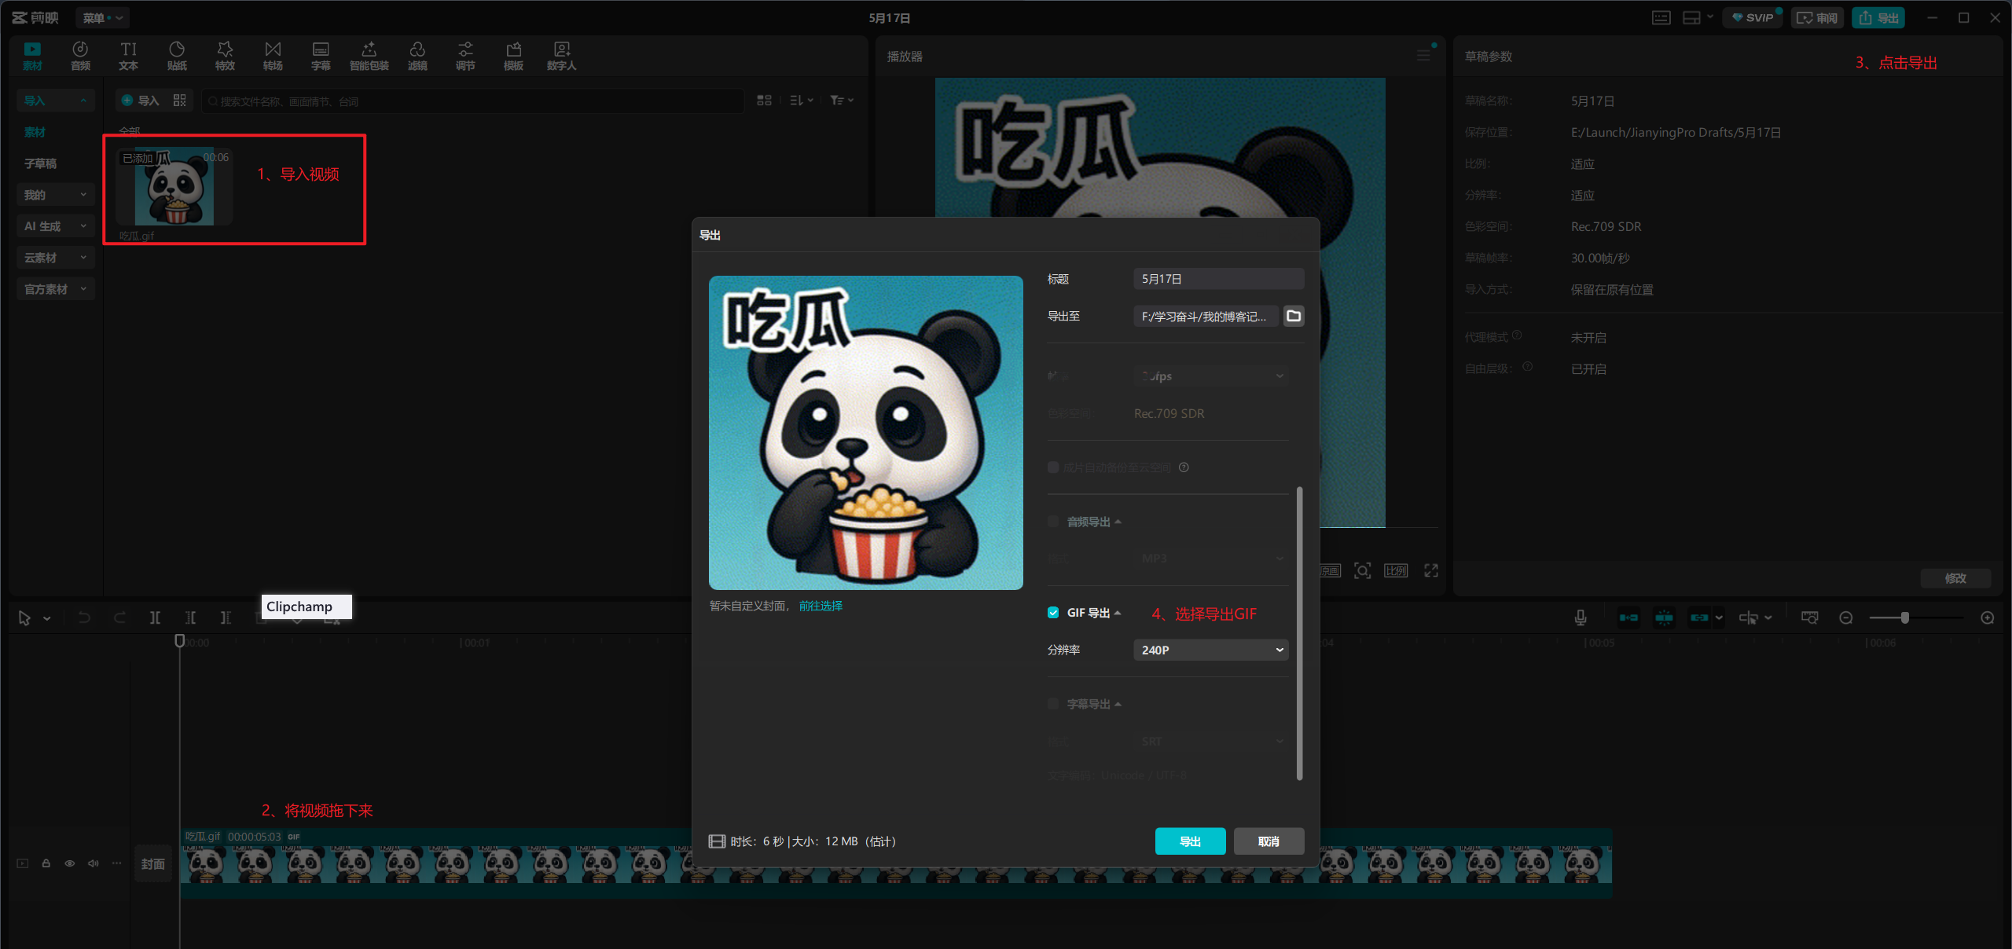Toggle the auto-snap icon on the timeline
2012x949 pixels.
1664,617
